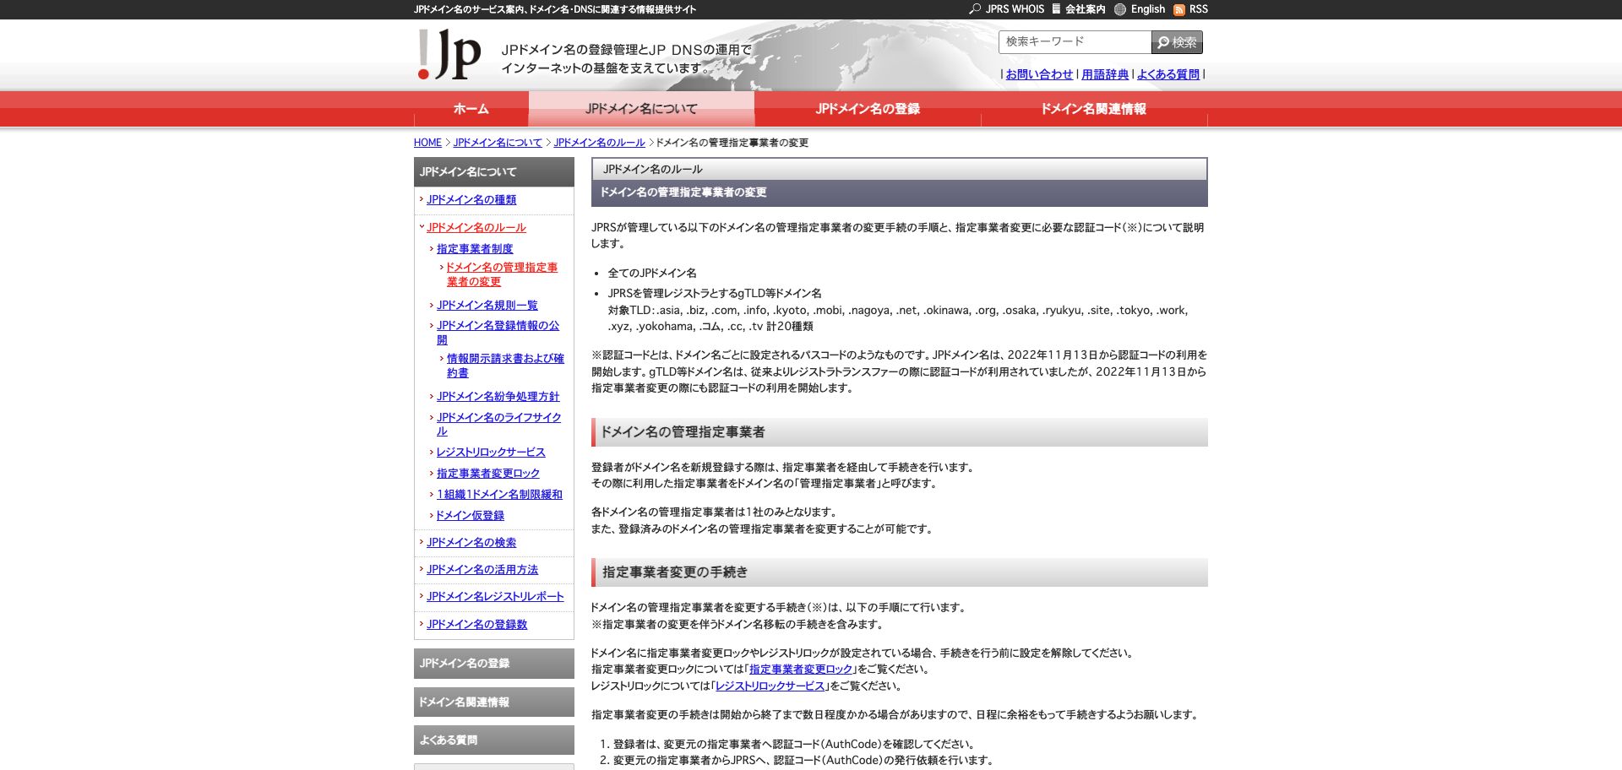Viewport: 1622px width, 770px height.
Task: Open sidebar item 指定事業者制度
Action: pyautogui.click(x=475, y=249)
